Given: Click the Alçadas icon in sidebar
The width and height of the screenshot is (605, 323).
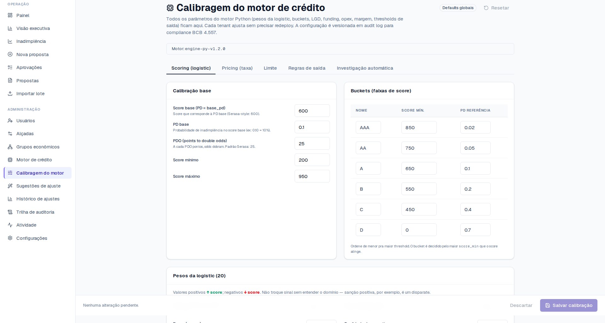Looking at the screenshot, I should click(x=10, y=134).
